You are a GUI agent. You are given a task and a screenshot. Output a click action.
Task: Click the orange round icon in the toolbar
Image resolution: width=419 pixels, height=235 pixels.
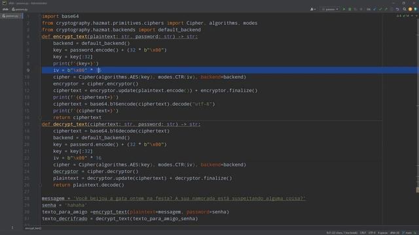[x=410, y=9]
